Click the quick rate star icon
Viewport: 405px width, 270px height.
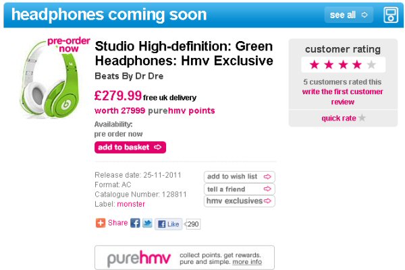tap(362, 118)
